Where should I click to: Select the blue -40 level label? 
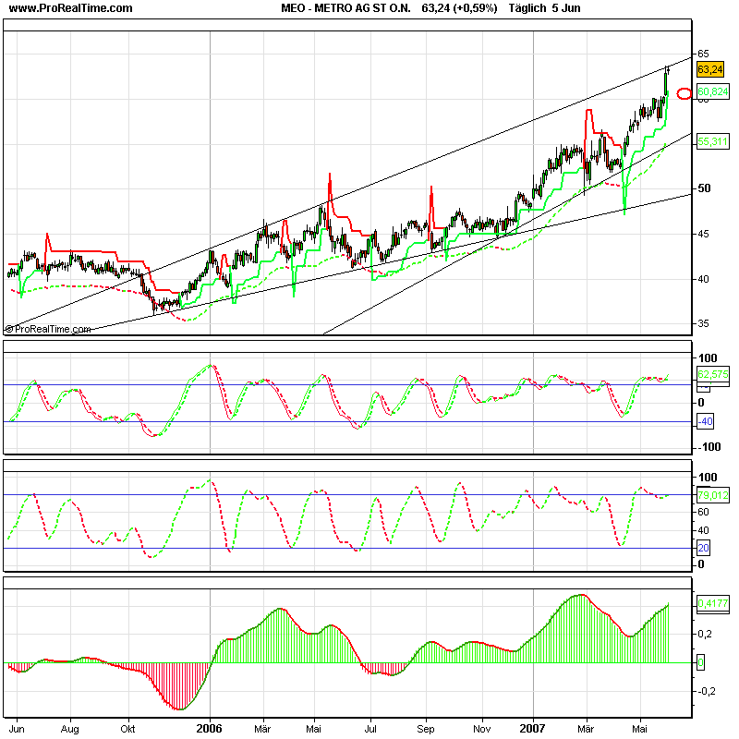point(705,421)
